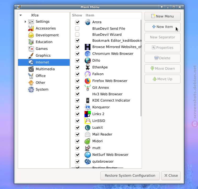Close the Main Menu dialog
Screen dimensions: 198x189
[x=171, y=176]
